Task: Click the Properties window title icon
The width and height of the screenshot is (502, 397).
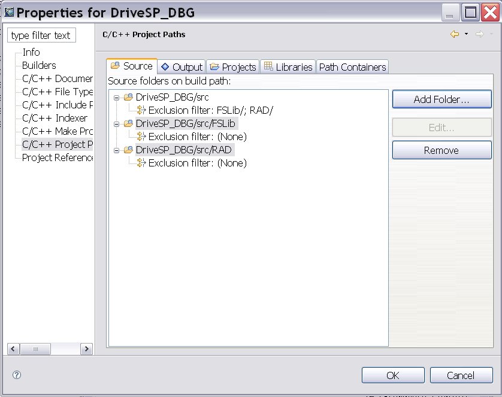Action: click(9, 13)
